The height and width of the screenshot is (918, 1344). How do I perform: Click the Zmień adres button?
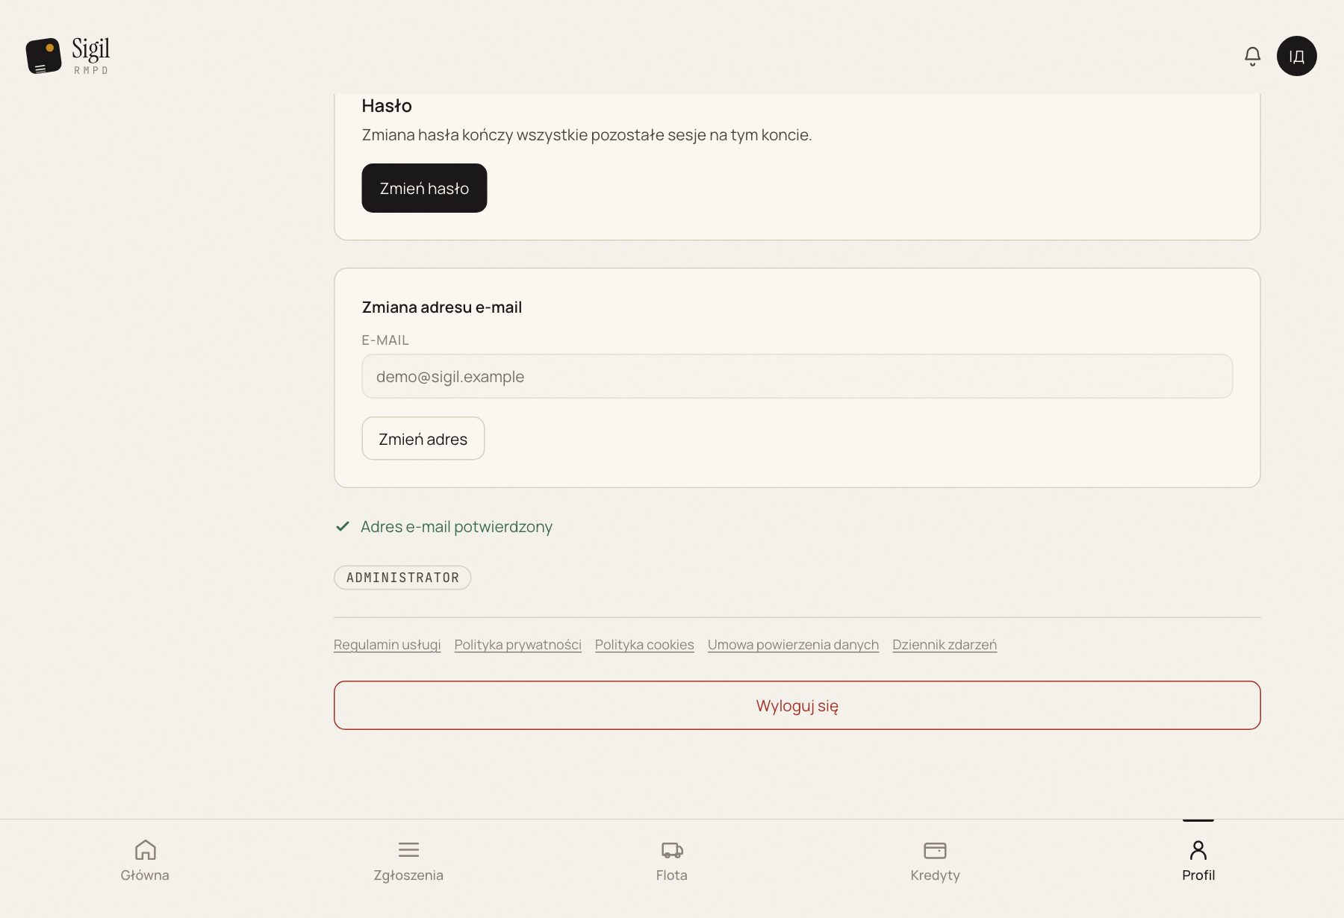click(x=423, y=438)
